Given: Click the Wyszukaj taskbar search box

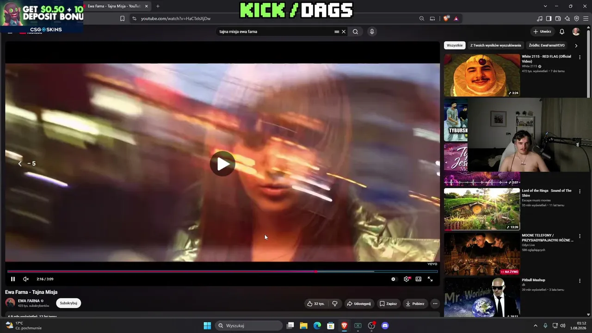Looking at the screenshot, I should [249, 326].
